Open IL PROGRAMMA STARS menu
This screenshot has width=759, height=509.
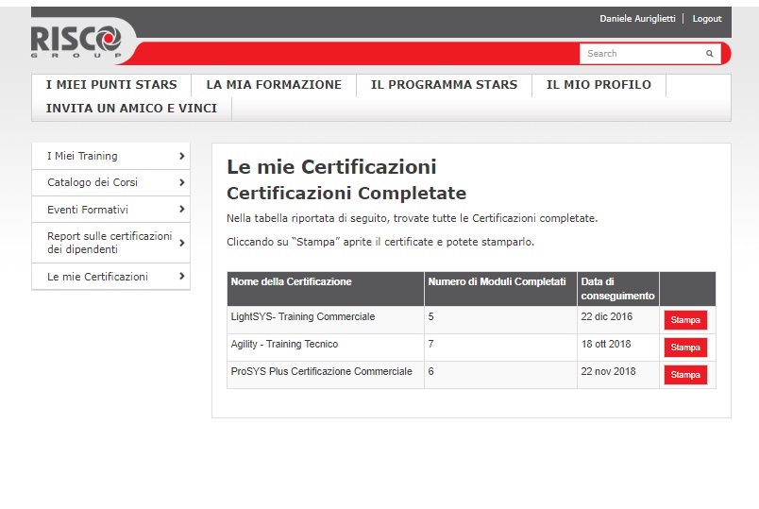(x=444, y=85)
